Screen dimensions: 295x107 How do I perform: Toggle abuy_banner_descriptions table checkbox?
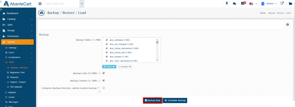(107, 48)
